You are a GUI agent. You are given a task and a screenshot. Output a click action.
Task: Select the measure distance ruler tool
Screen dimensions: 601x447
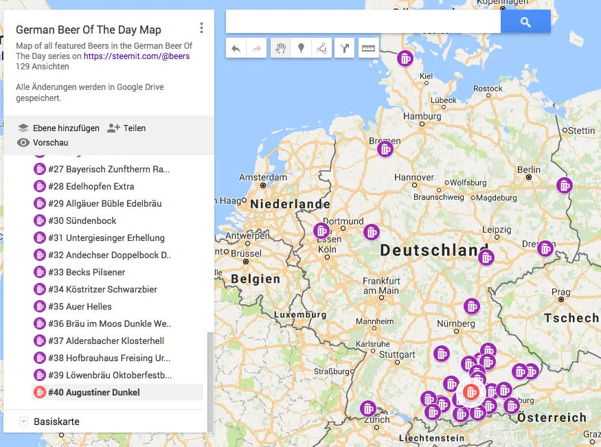coord(368,48)
